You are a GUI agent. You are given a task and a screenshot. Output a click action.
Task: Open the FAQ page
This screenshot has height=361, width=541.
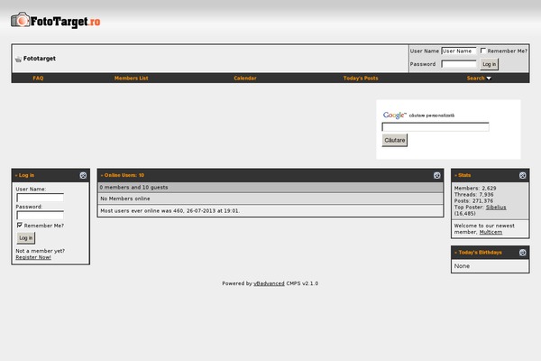tap(38, 79)
